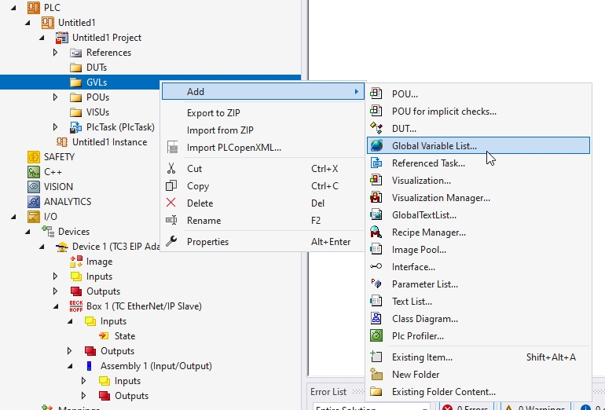Click the Plc Profiler icon
Image resolution: width=605 pixels, height=410 pixels.
(x=376, y=335)
